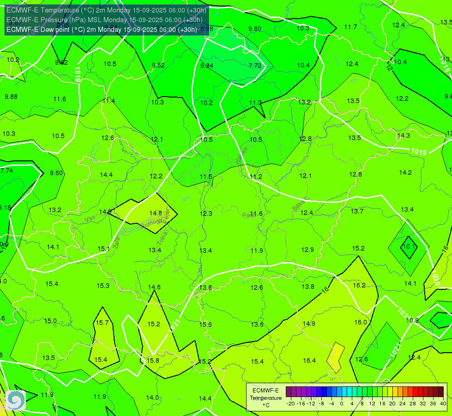The image size is (452, 416).
Task: Click the Tolna county label
Action: [162, 238]
